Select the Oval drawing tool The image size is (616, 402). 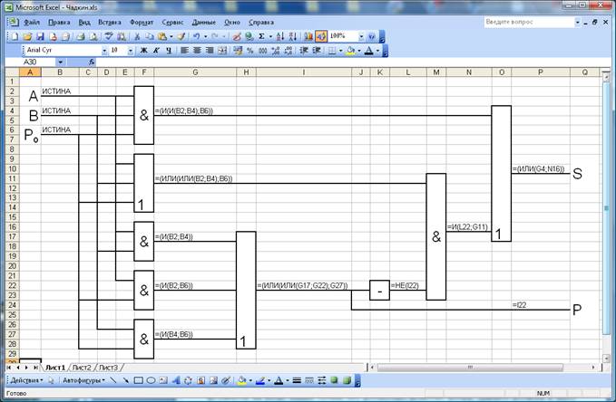click(151, 380)
